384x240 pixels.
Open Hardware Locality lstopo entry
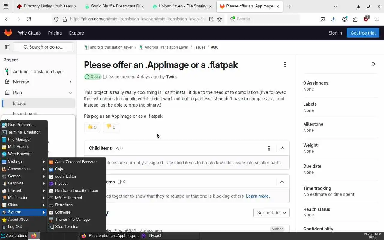coord(77,190)
